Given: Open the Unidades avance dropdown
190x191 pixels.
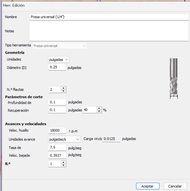Looking at the screenshot, I should (x=64, y=139).
